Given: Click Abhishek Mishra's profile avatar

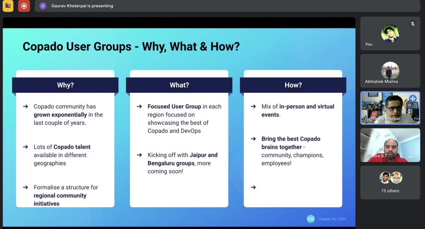Looking at the screenshot, I should [x=390, y=70].
